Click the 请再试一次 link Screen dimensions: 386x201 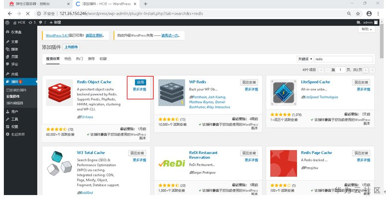(170, 35)
